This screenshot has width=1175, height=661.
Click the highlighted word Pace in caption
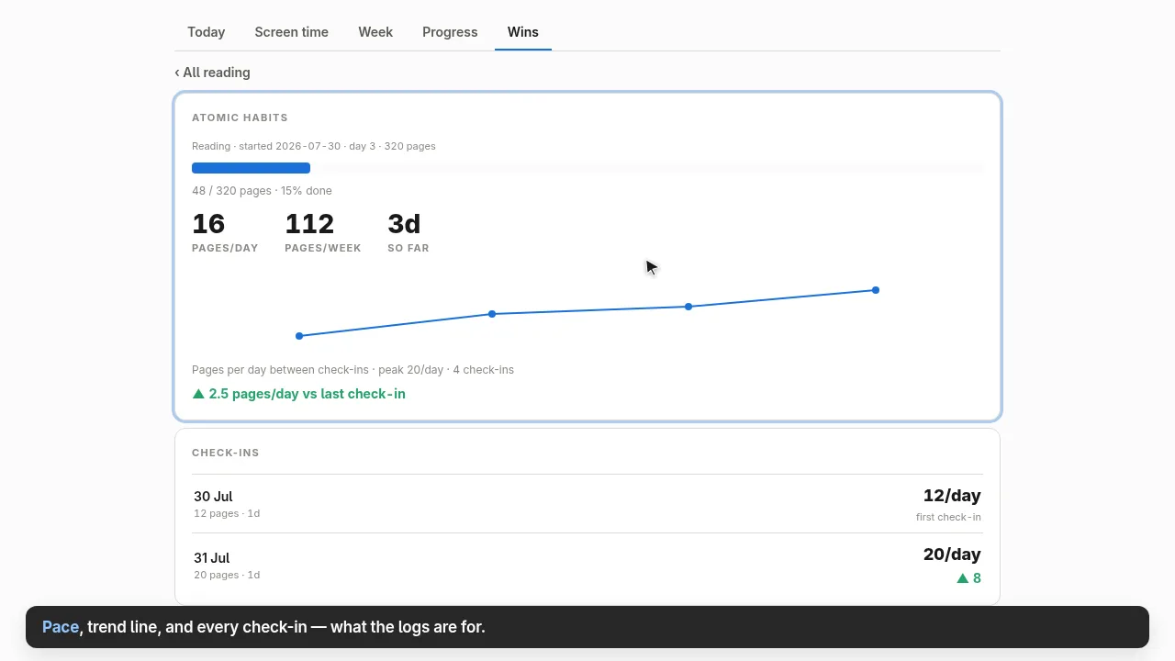click(x=61, y=627)
